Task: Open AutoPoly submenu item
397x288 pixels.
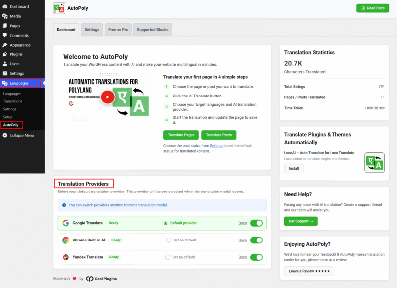Action: pos(11,125)
